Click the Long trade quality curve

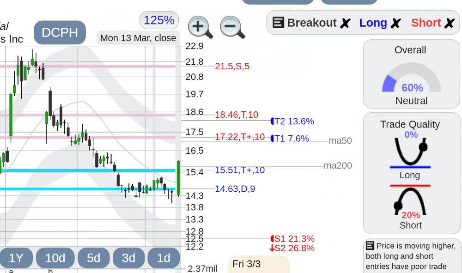[x=410, y=152]
